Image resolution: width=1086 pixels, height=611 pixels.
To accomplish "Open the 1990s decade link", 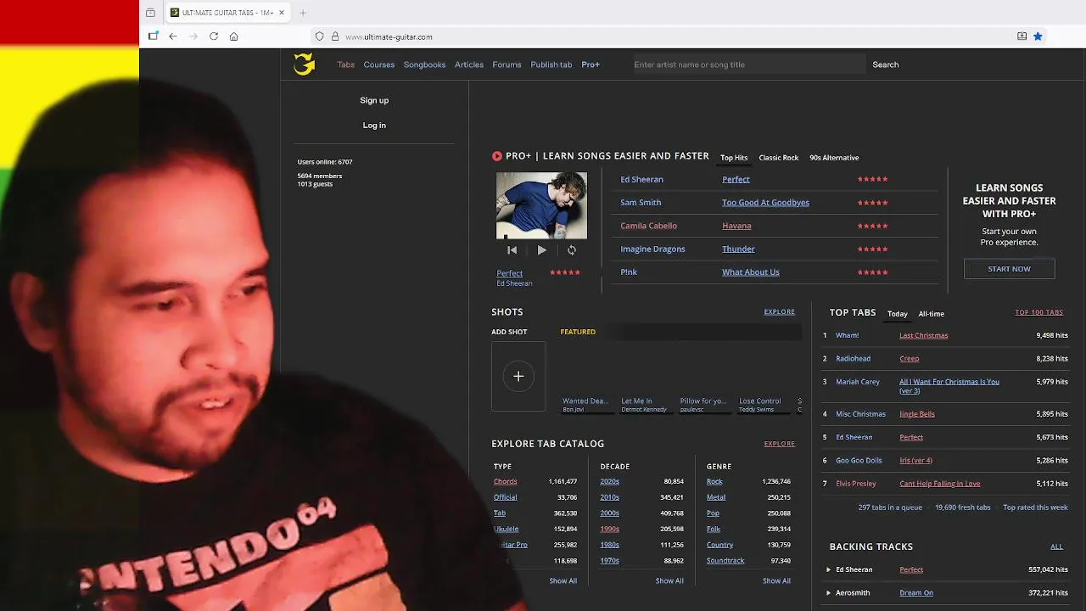I will [x=610, y=530].
